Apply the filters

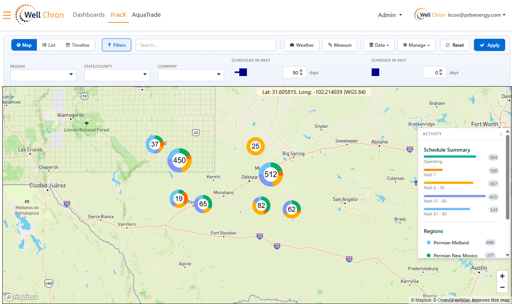click(x=490, y=45)
